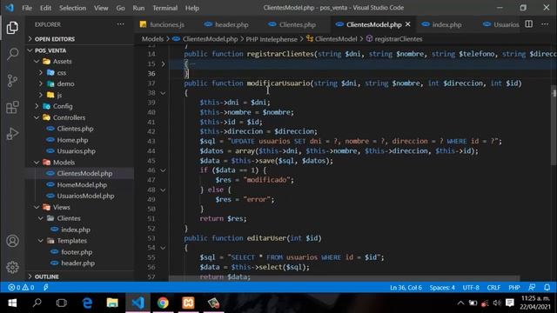Fold the else block at line 48
Image resolution: width=557 pixels, height=313 pixels.
coord(163,190)
